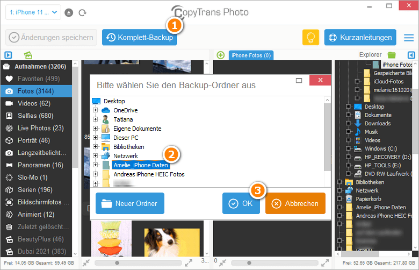
Task: Click the backup dialog folder list scrollbar
Action: click(327, 137)
